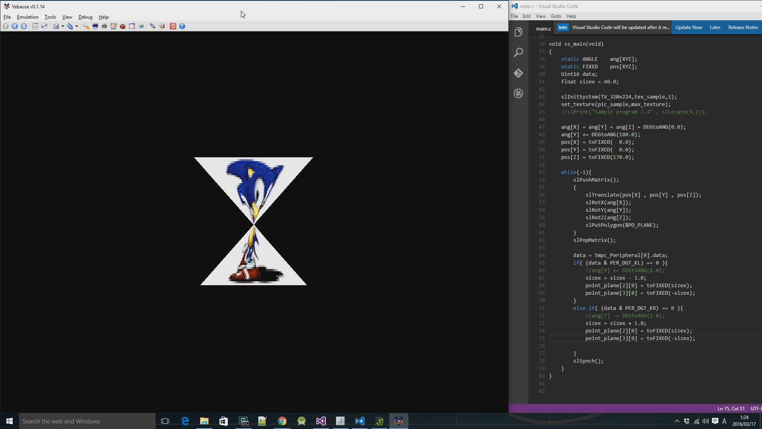Click the red power quit icon
This screenshot has width=762, height=429.
173,26
